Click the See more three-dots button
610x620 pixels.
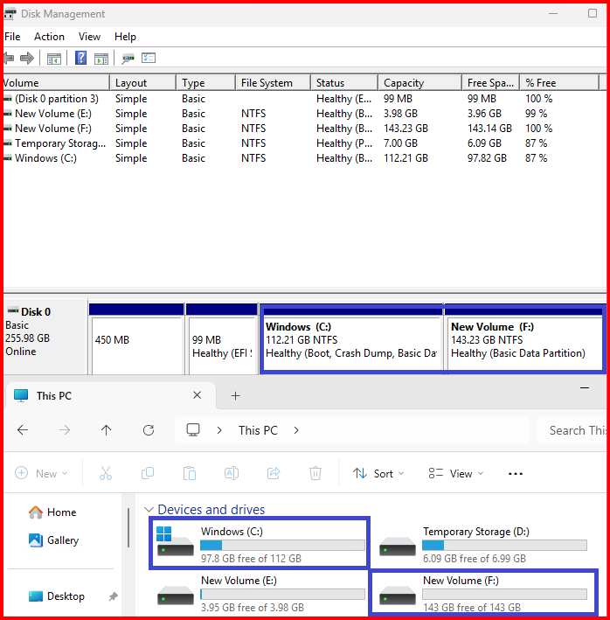point(515,474)
